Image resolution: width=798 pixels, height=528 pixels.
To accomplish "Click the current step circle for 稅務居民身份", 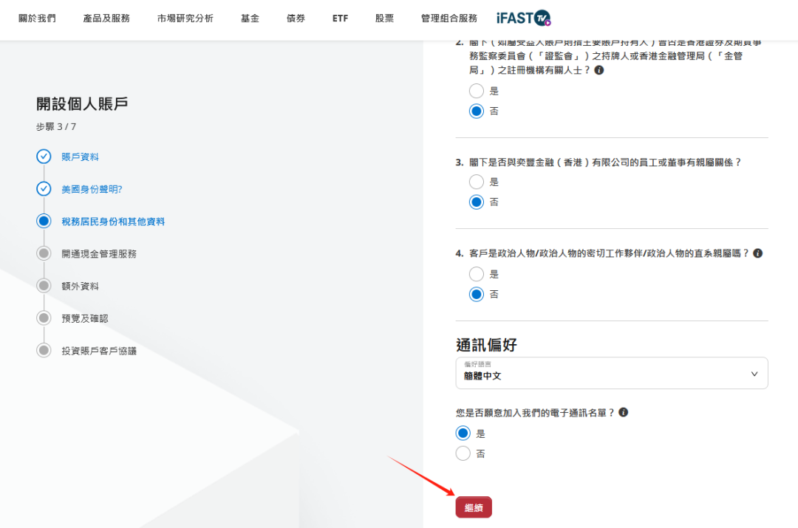I will click(x=44, y=222).
